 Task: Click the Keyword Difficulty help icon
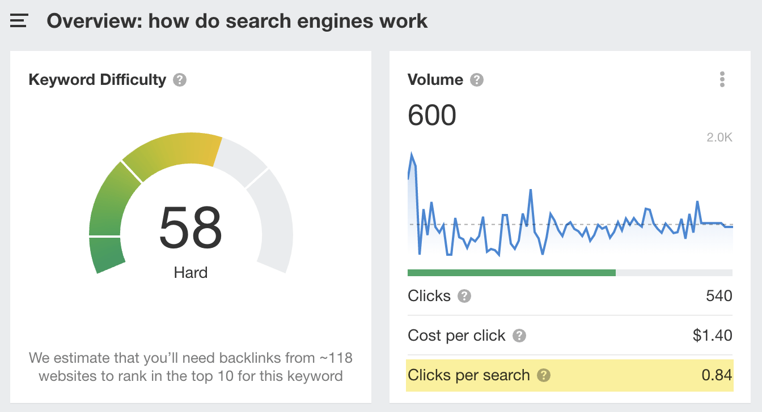(179, 80)
